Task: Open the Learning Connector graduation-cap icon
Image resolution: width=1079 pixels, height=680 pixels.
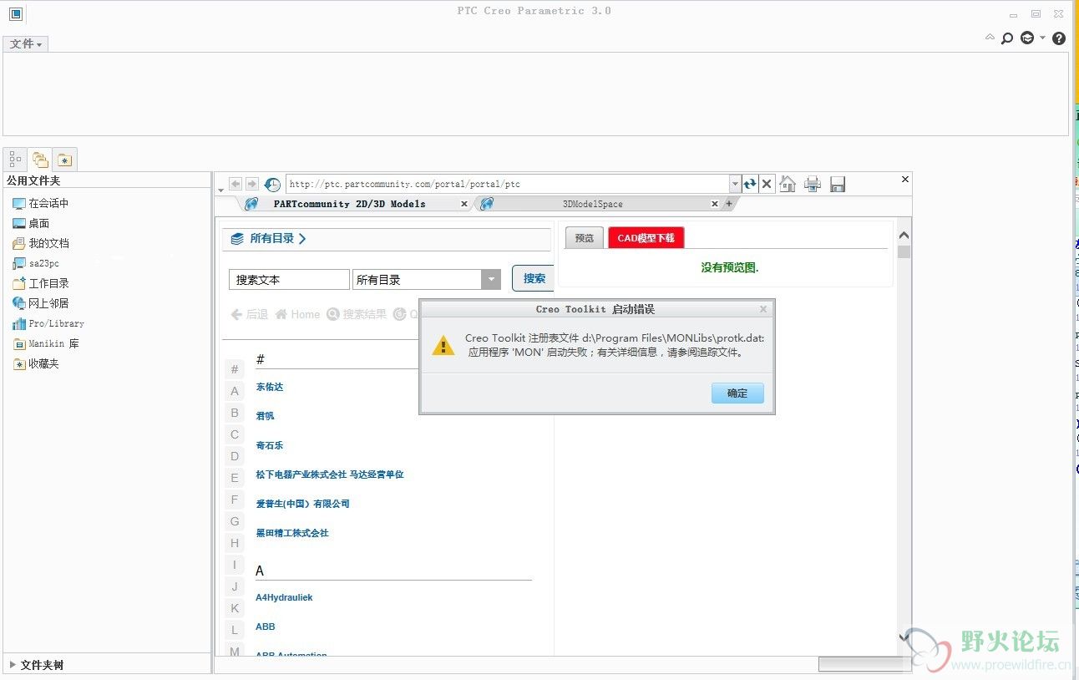Action: click(1027, 38)
